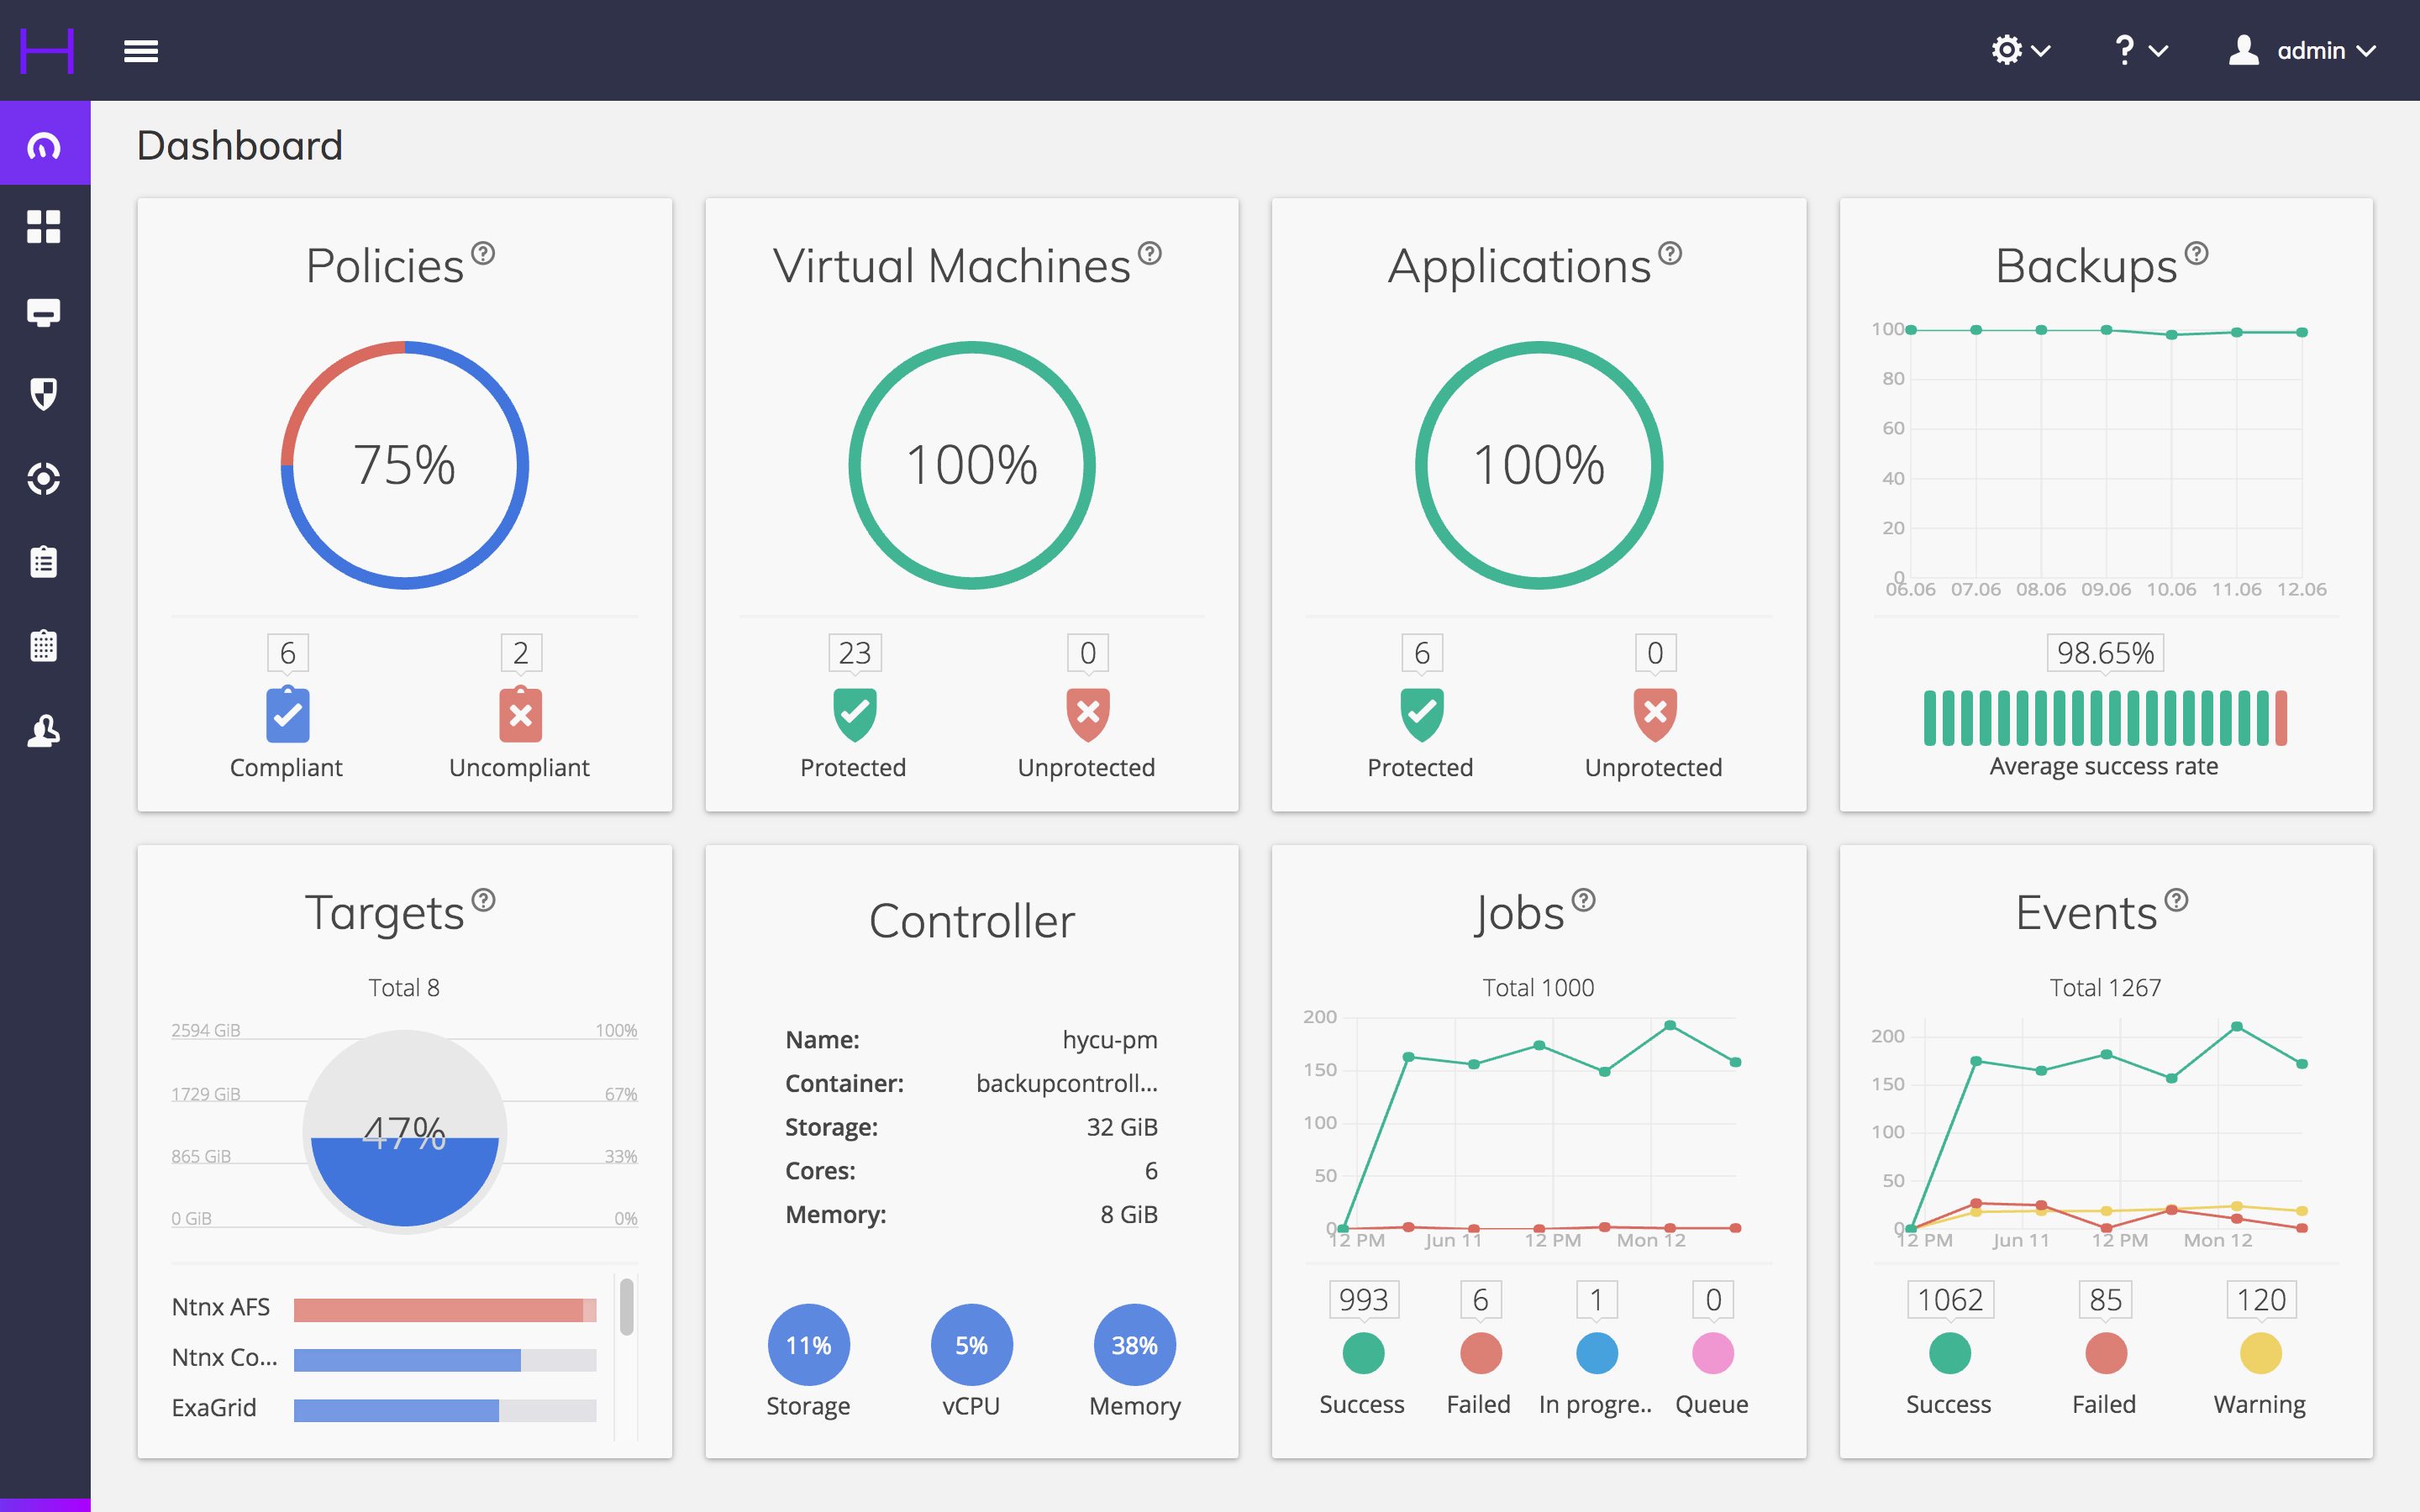
Task: Toggle the hamburger menu to collapse sidebar
Action: click(x=141, y=51)
